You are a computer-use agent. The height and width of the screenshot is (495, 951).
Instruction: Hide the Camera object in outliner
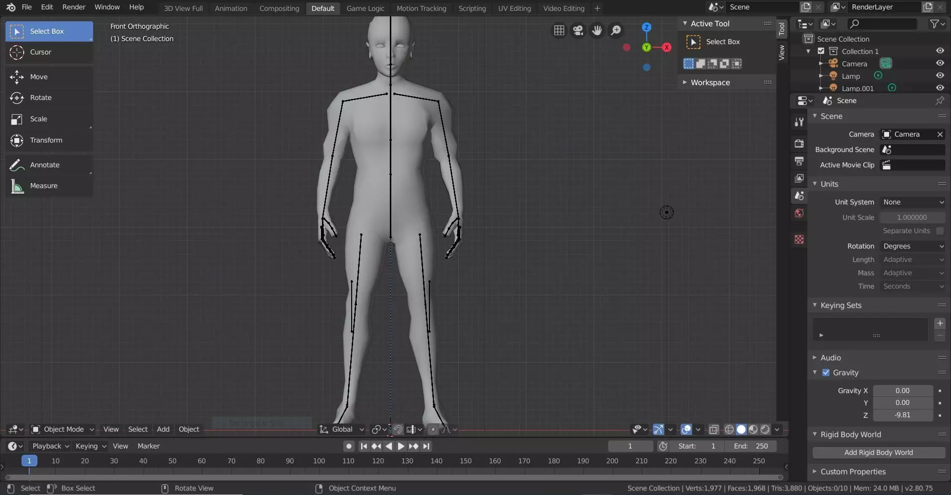[940, 63]
